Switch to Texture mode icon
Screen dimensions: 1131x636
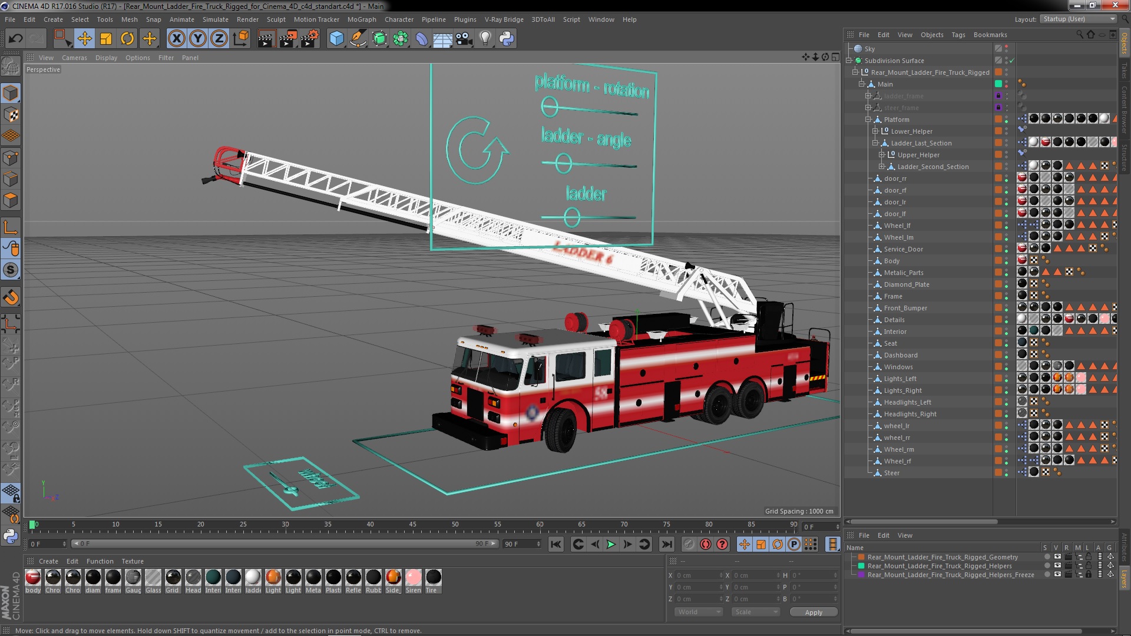click(x=11, y=115)
